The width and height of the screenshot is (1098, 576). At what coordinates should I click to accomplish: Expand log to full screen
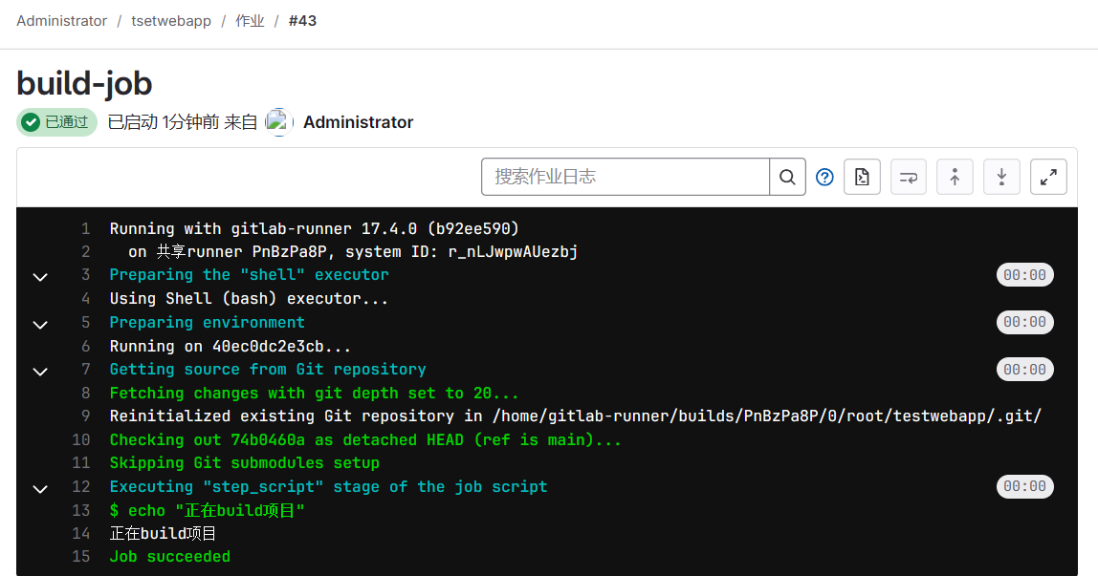pyautogui.click(x=1048, y=177)
